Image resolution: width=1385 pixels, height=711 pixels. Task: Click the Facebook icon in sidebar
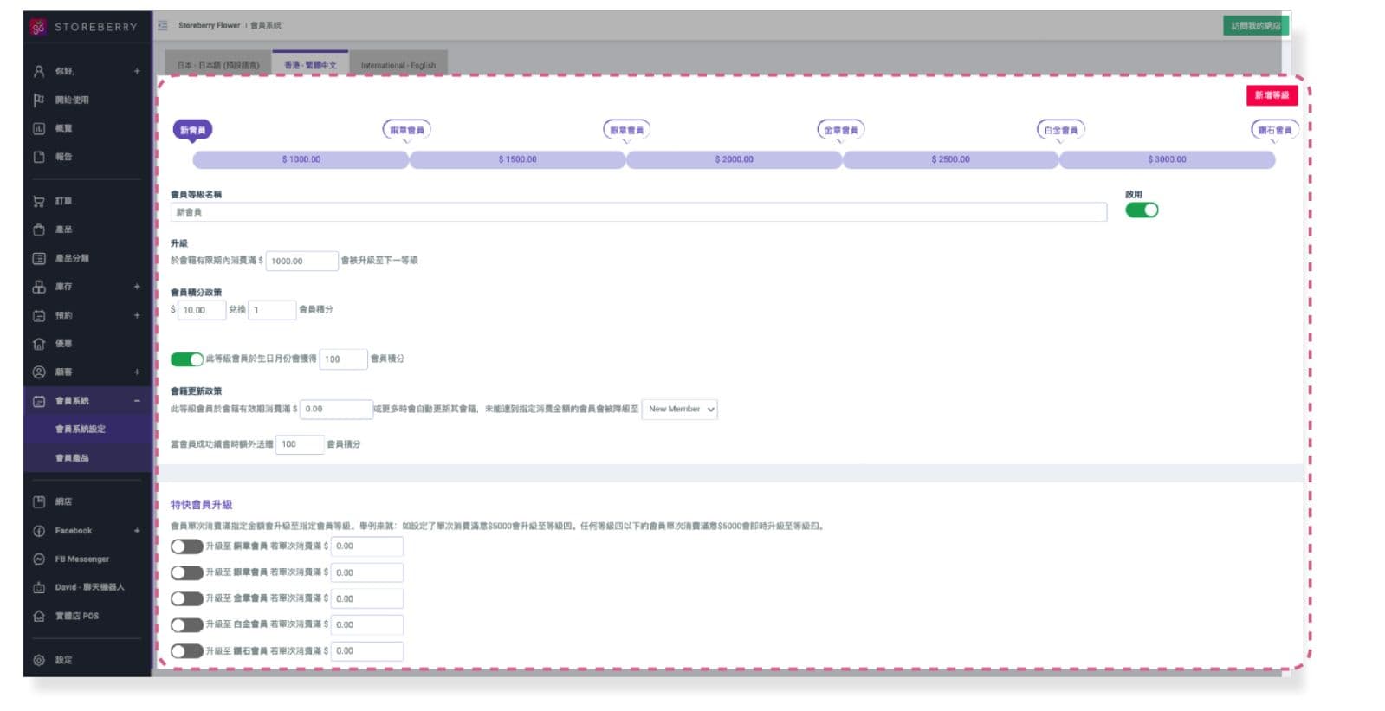tap(39, 531)
